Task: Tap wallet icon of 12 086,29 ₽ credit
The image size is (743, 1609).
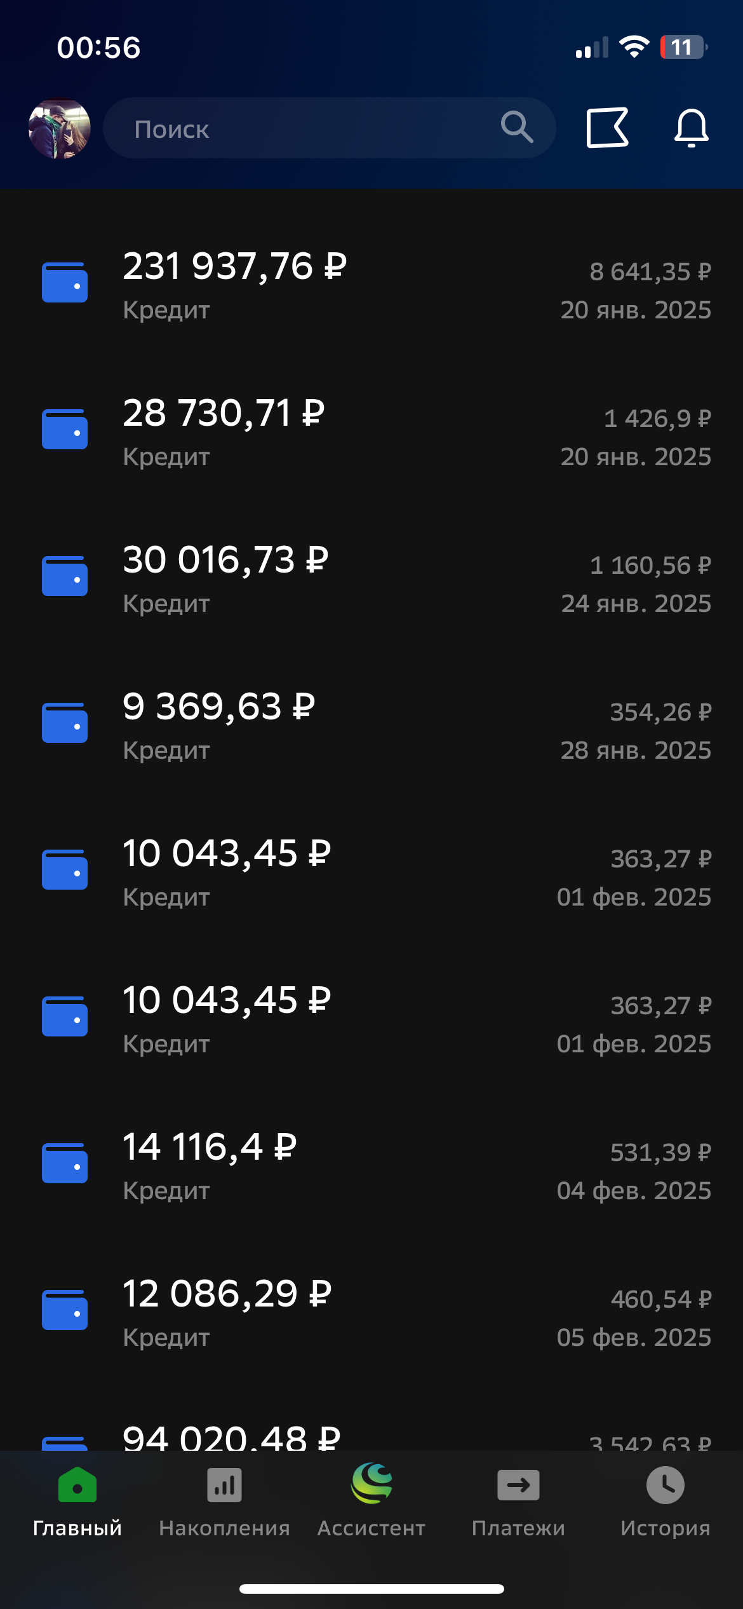Action: click(65, 1310)
